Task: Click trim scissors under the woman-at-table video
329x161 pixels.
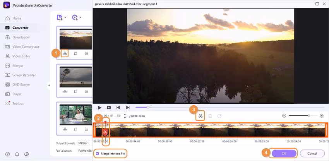Action: (65, 129)
